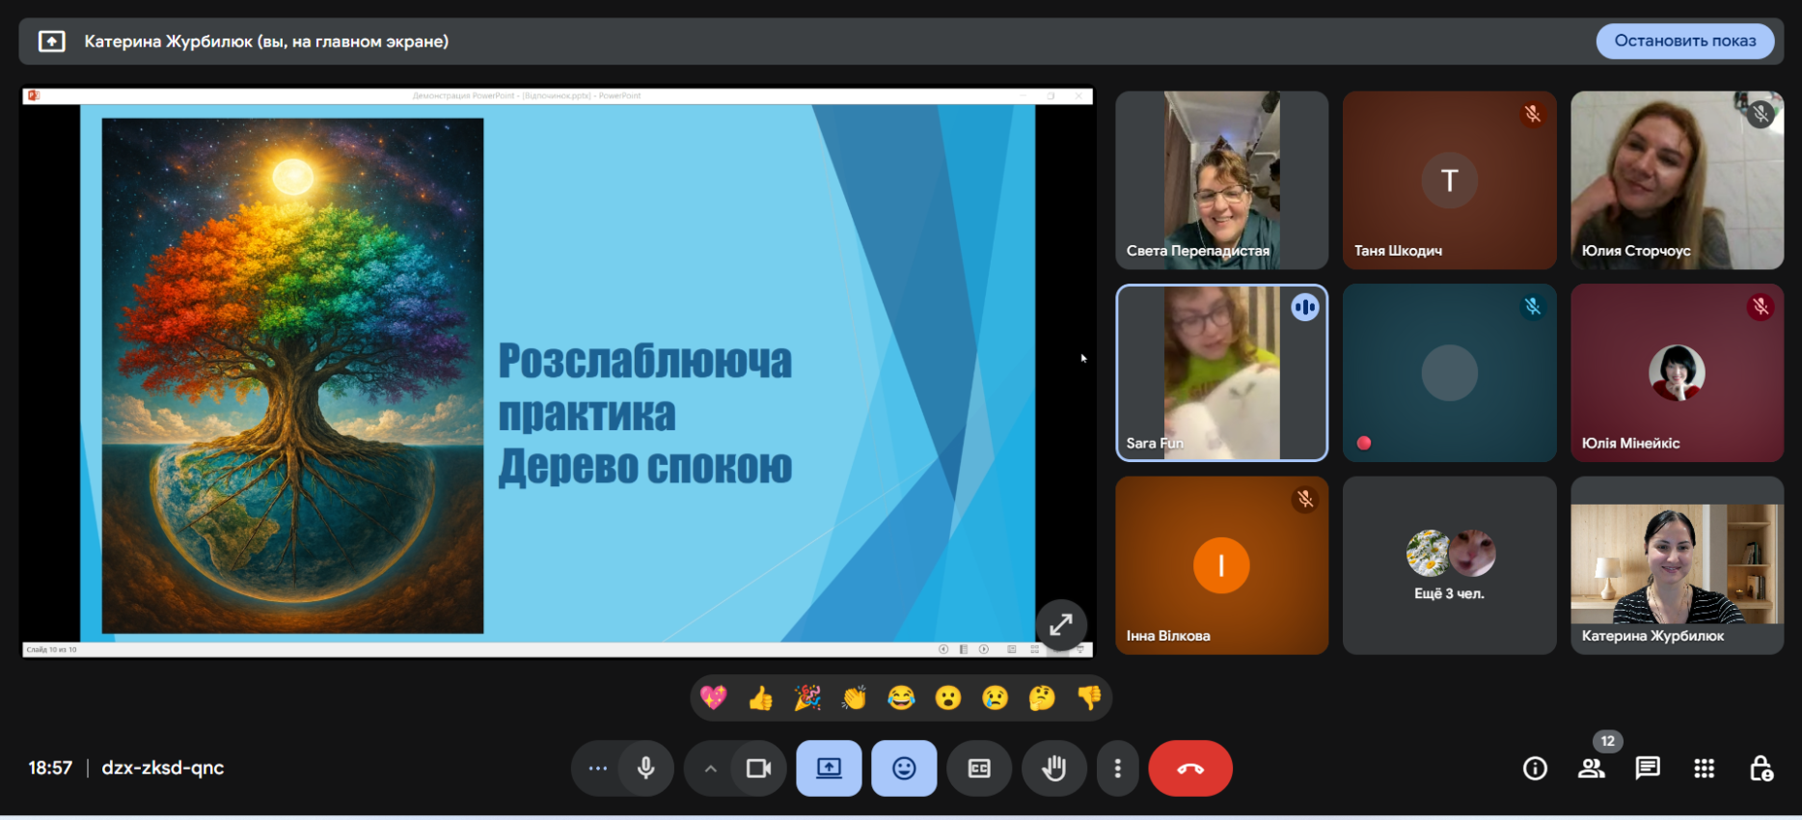Image resolution: width=1802 pixels, height=820 pixels.
Task: Open the chat panel
Action: click(1648, 768)
